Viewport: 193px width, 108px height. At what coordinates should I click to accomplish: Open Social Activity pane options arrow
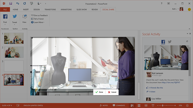[187, 34]
